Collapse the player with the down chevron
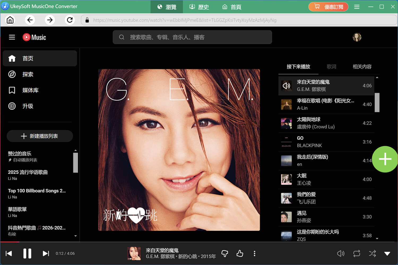The height and width of the screenshot is (265, 398). [x=387, y=253]
